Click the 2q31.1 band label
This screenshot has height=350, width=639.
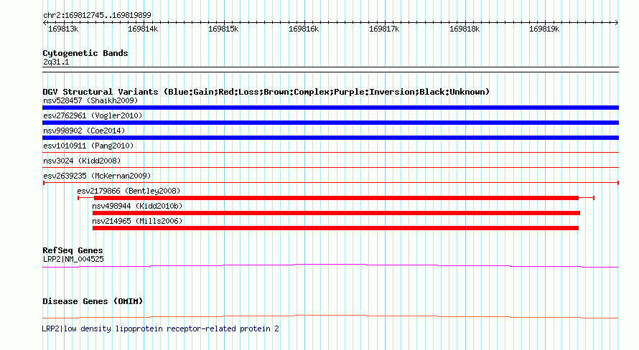point(56,62)
